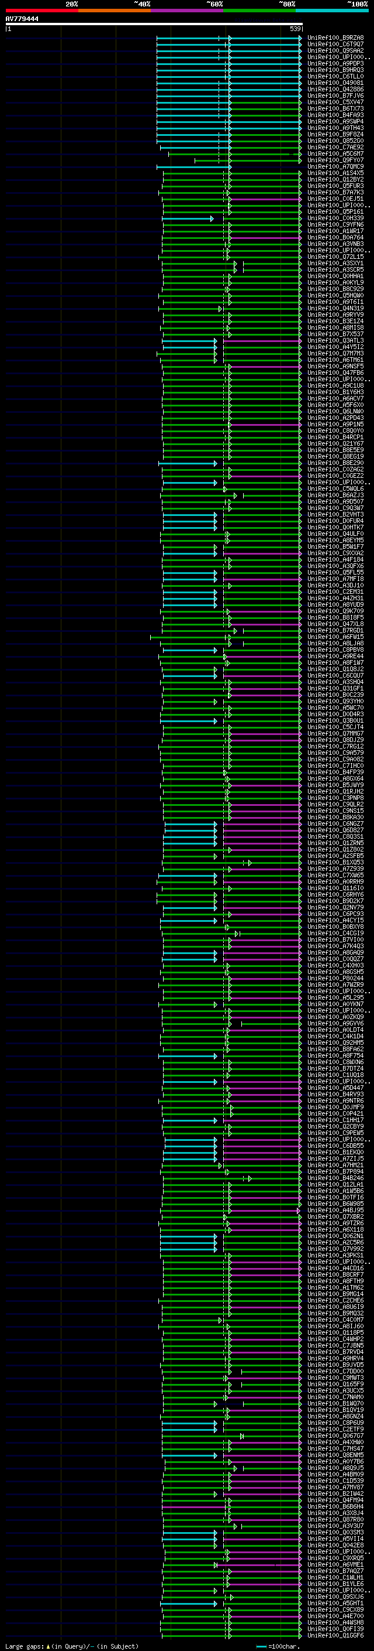Click the green ~80% identity legend segment
Screen dimensions: 374x1651
tap(259, 11)
